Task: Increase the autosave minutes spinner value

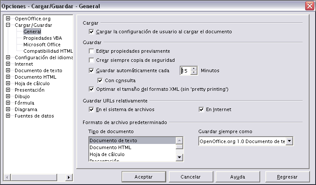Action: pos(193,68)
